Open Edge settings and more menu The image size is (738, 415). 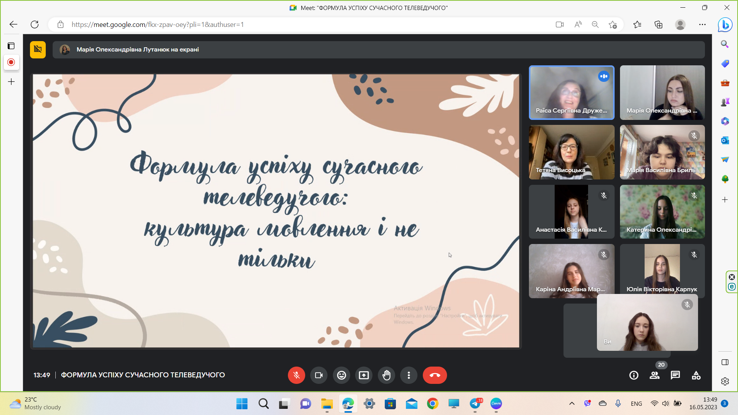(x=702, y=25)
